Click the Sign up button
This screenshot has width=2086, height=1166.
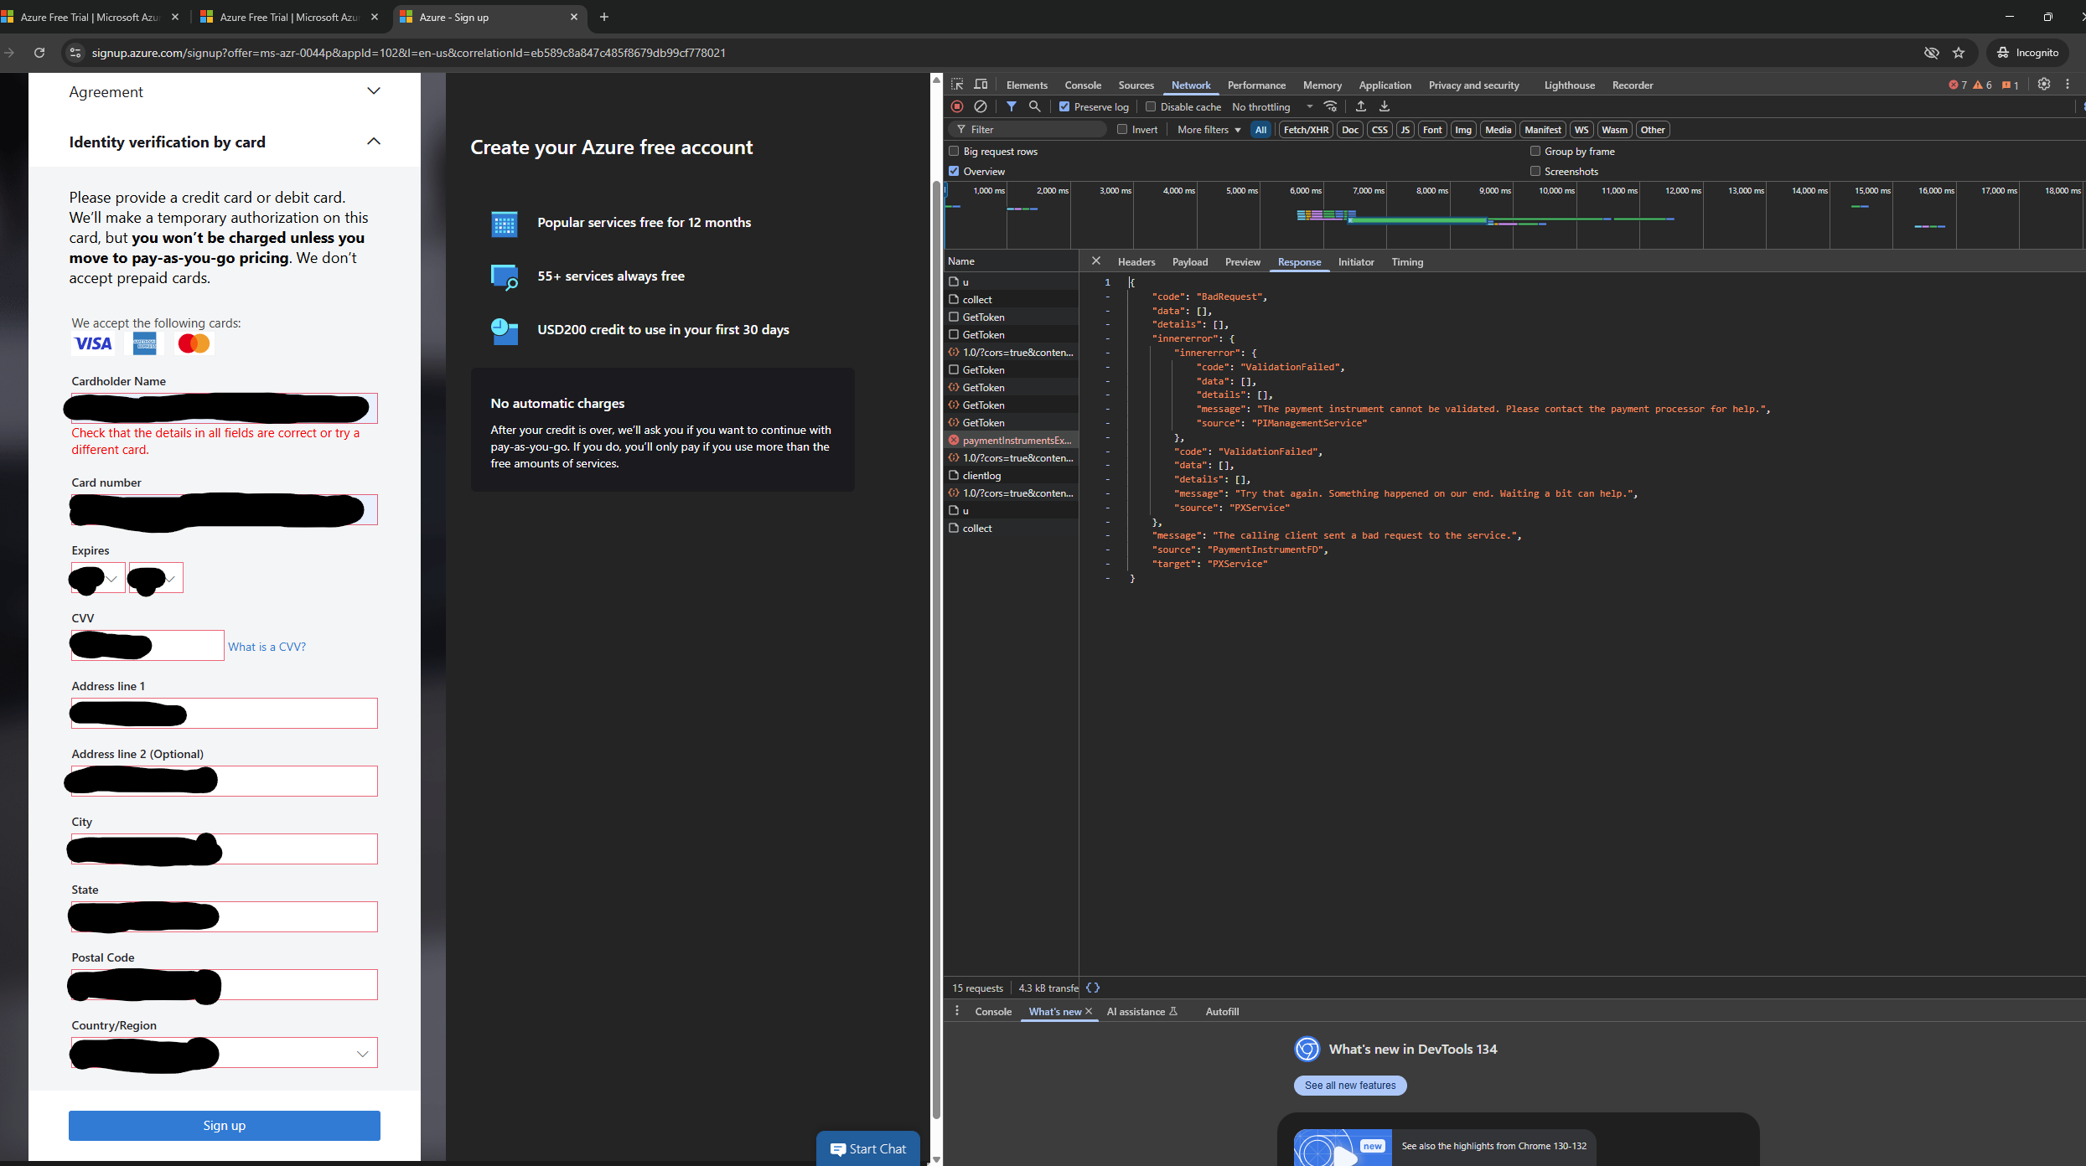(224, 1125)
